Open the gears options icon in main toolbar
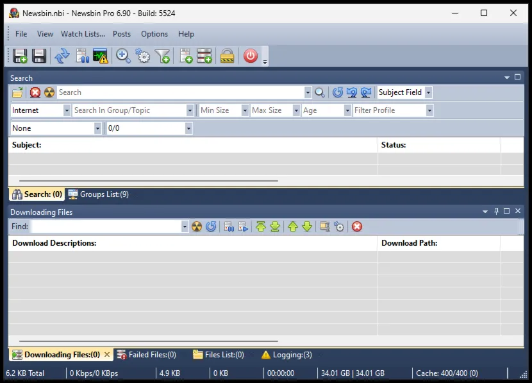This screenshot has width=532, height=383. (x=143, y=56)
